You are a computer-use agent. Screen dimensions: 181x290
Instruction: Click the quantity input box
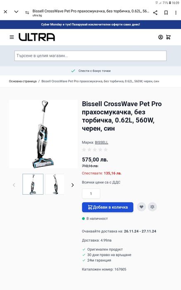(x=91, y=193)
